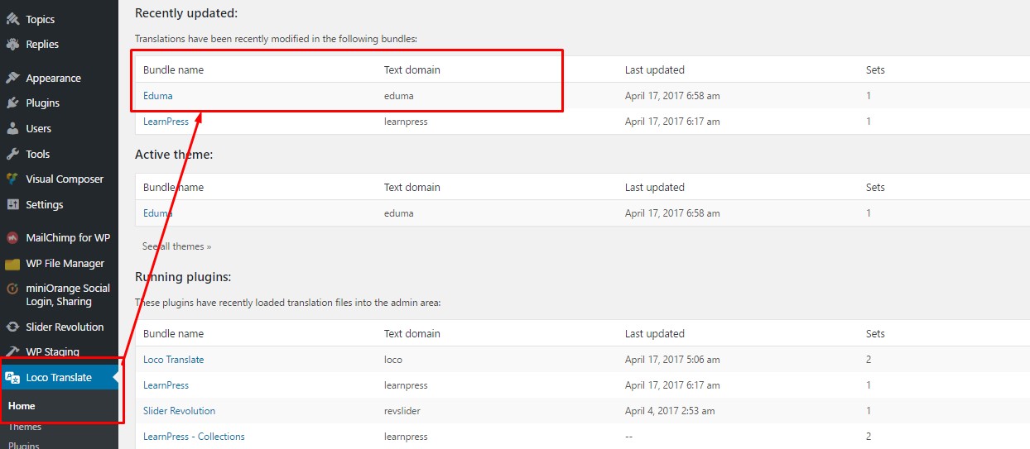This screenshot has height=449, width=1030.
Task: Select Loco Translate in the sidebar
Action: [x=59, y=378]
